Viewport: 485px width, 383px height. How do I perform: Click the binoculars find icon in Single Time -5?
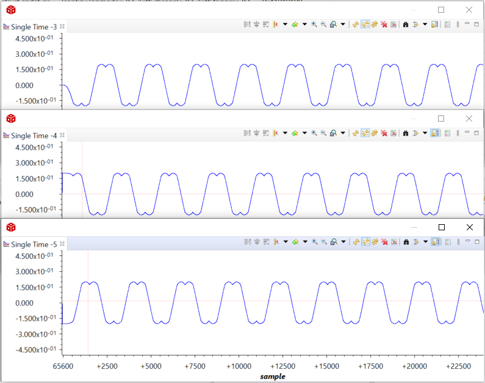click(x=405, y=243)
